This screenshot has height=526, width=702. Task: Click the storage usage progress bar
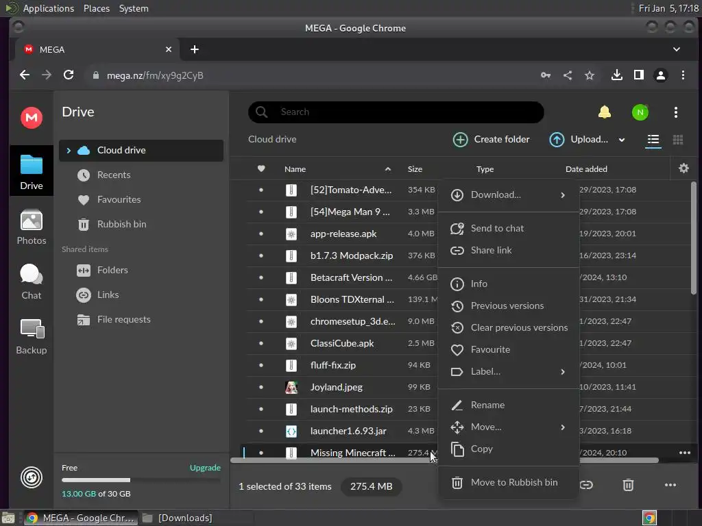coord(141,480)
